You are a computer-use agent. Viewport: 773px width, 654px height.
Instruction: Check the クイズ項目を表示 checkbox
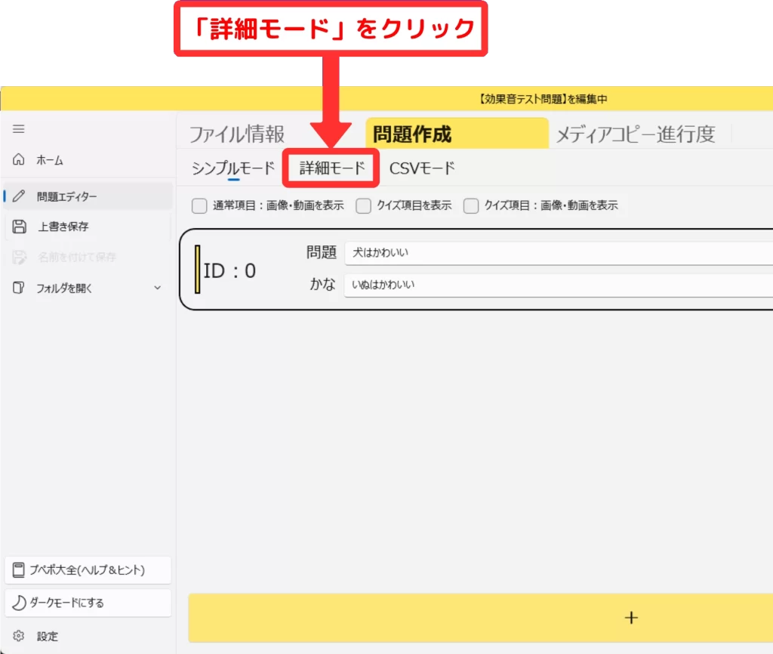[x=363, y=206]
